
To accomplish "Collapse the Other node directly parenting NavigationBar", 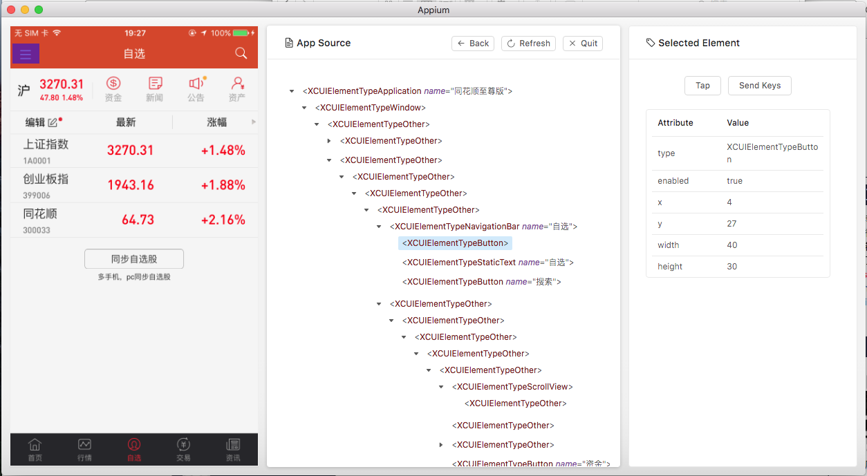I will pyautogui.click(x=367, y=210).
